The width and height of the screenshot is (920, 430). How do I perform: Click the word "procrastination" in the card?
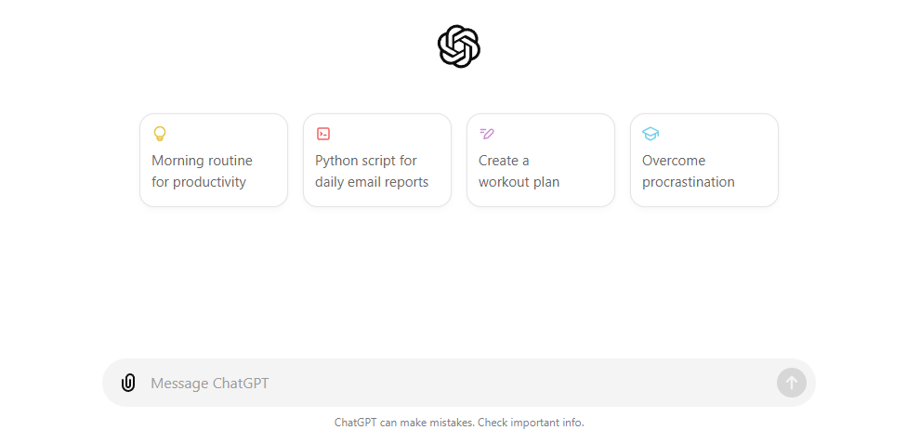(689, 182)
